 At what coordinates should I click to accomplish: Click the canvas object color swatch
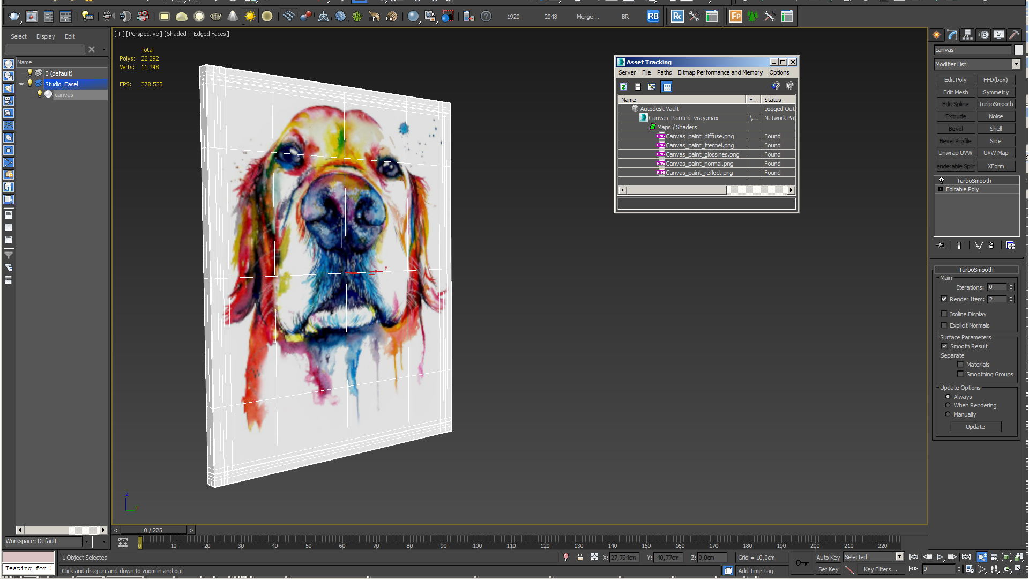click(x=1018, y=50)
